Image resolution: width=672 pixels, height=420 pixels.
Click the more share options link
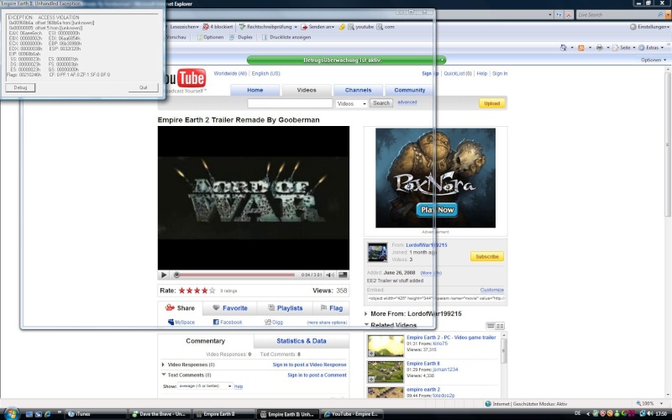click(327, 323)
